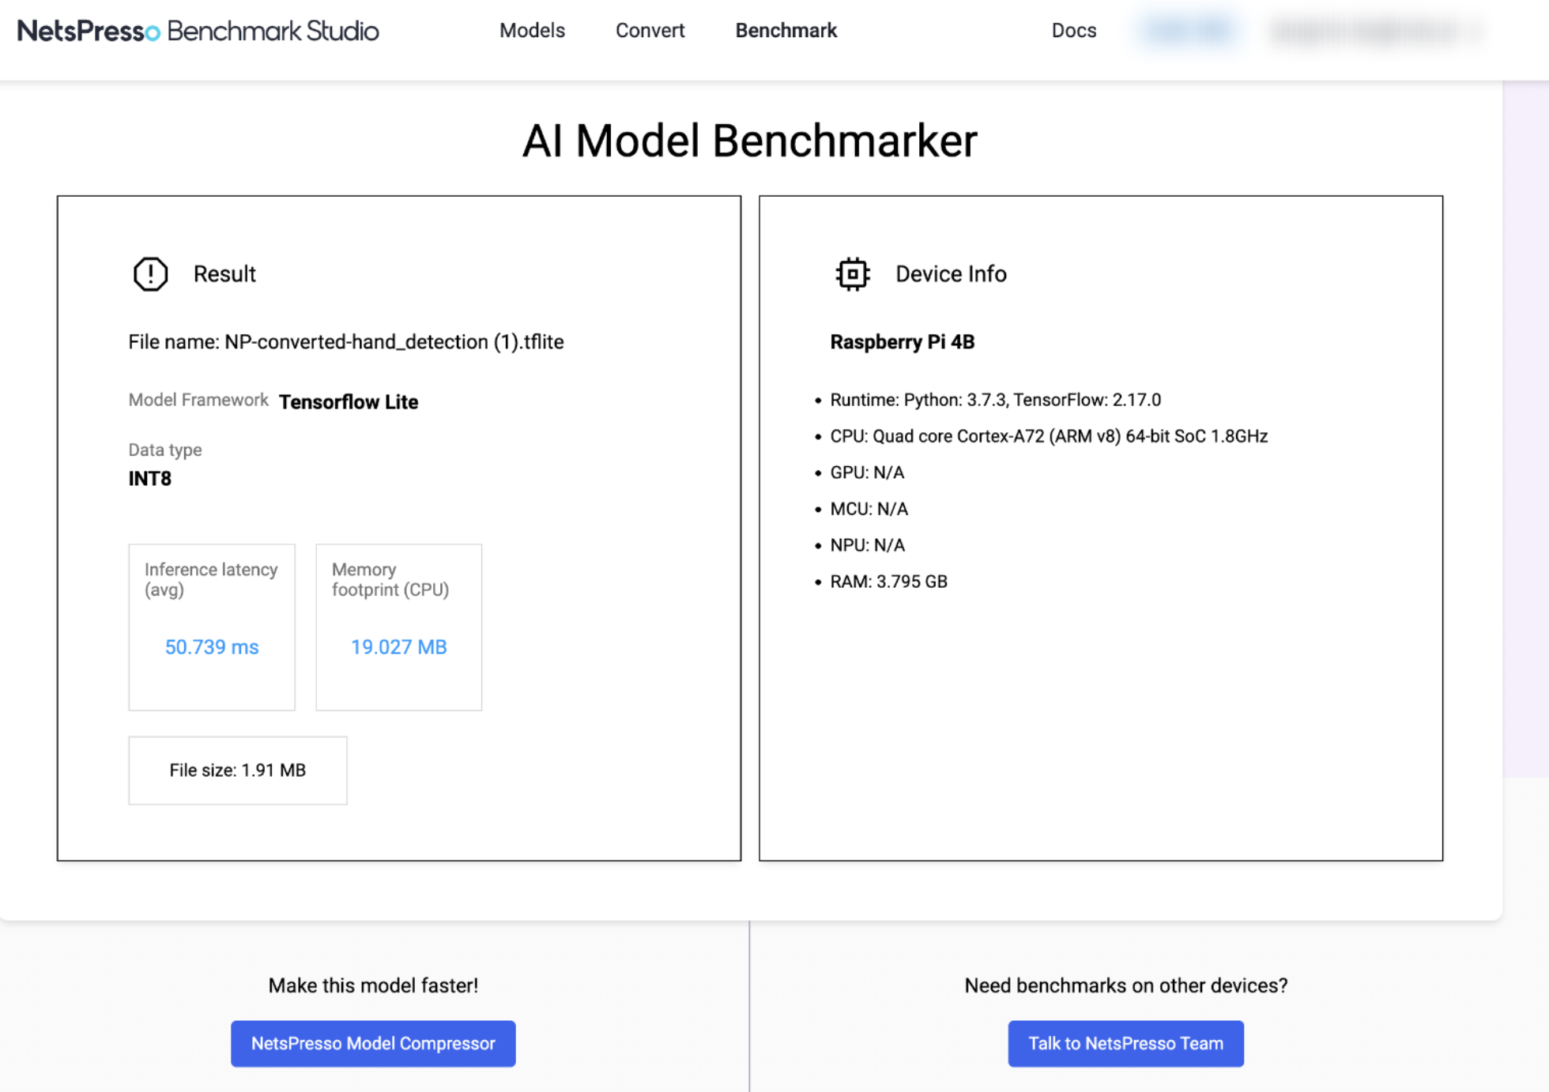Click the File size 1.91 MB box

(x=237, y=770)
